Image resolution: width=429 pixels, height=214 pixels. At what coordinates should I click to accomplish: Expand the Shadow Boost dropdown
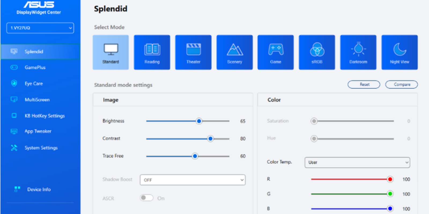[193, 180]
